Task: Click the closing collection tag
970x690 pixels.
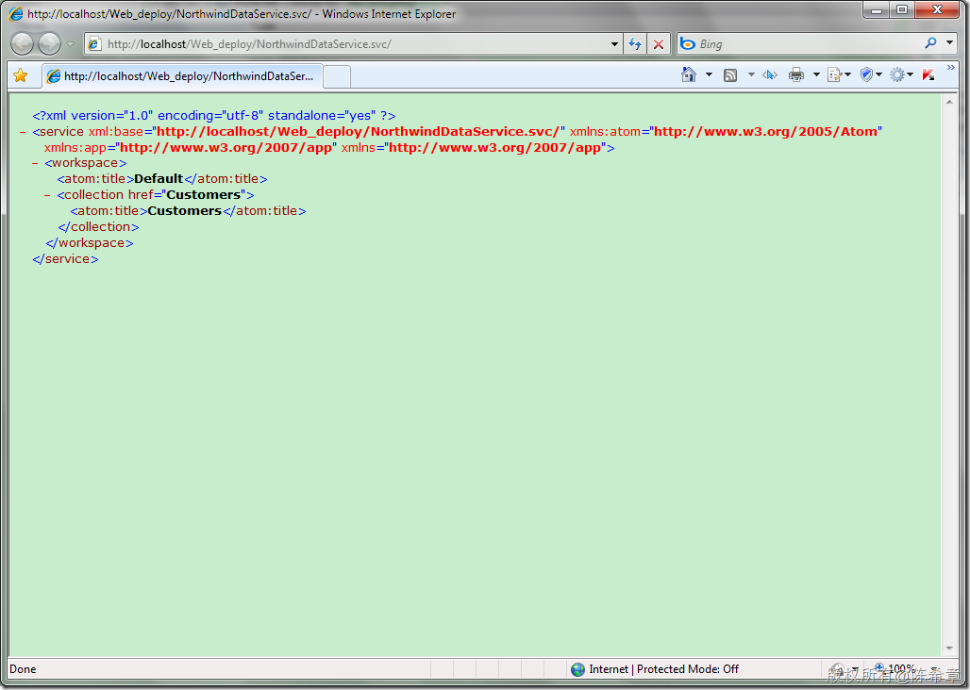Action: [98, 227]
